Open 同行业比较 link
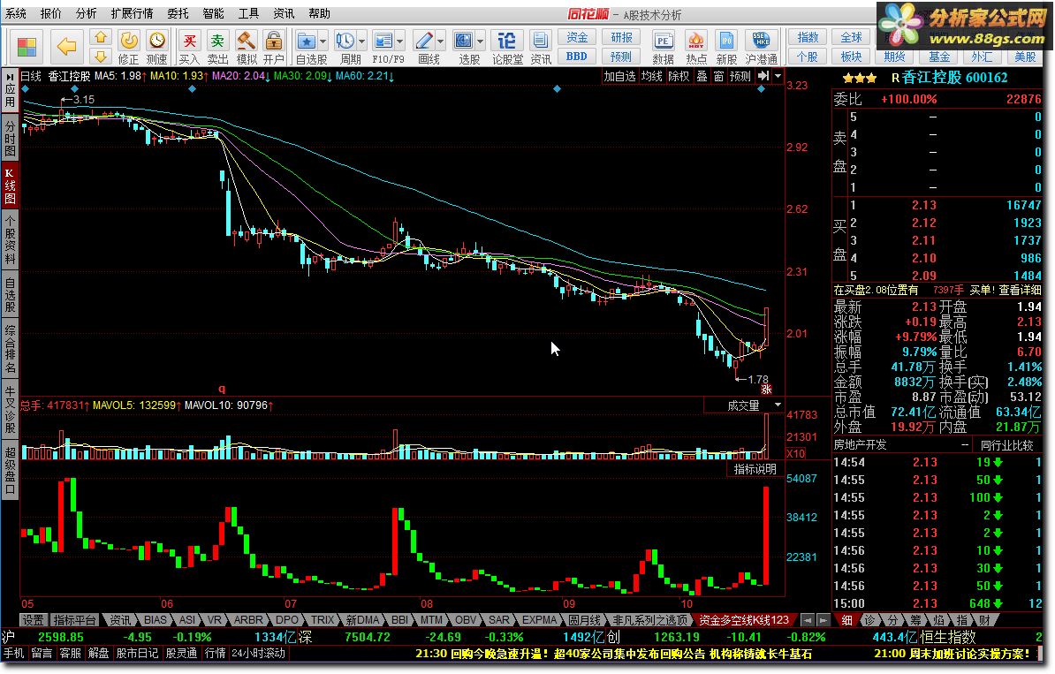Viewport: 1055px width, 674px height. tap(1006, 444)
